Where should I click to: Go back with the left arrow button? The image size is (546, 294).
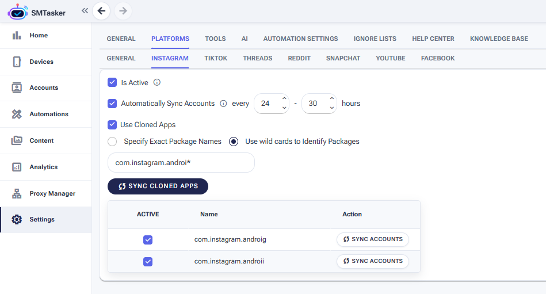pos(101,11)
